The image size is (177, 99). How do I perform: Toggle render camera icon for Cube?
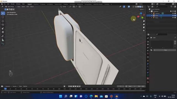(x=175, y=15)
